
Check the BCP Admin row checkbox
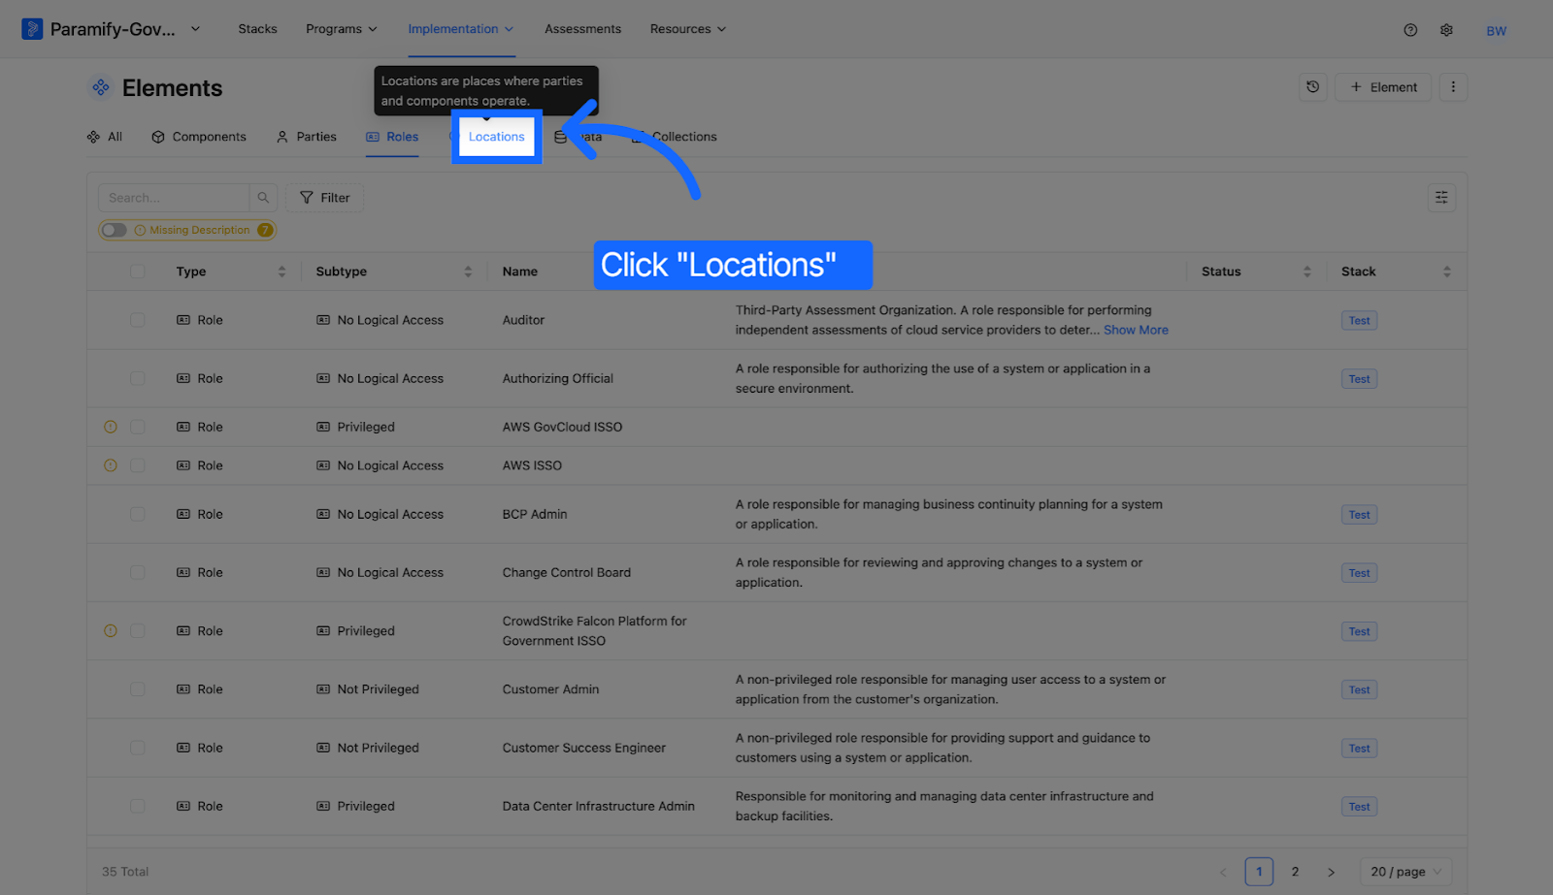point(138,514)
